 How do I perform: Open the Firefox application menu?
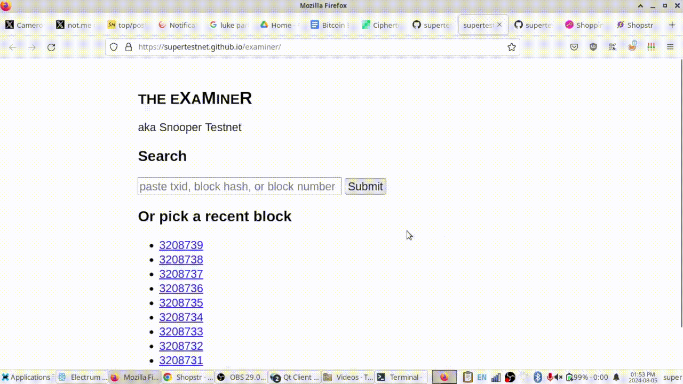tap(671, 47)
